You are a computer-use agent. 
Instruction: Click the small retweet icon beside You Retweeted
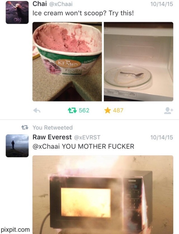25,127
